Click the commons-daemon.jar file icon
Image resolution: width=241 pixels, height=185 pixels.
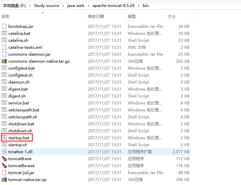pos(4,54)
